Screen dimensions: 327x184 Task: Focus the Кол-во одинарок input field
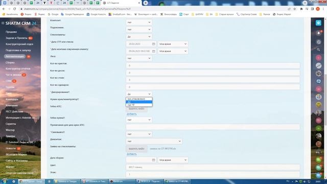point(213,87)
